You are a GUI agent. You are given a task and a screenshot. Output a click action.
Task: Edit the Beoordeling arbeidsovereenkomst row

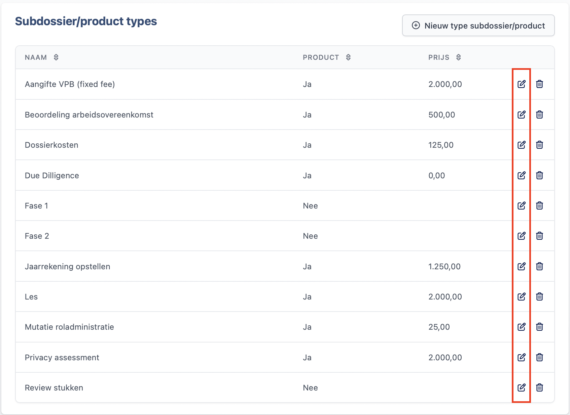pyautogui.click(x=521, y=114)
